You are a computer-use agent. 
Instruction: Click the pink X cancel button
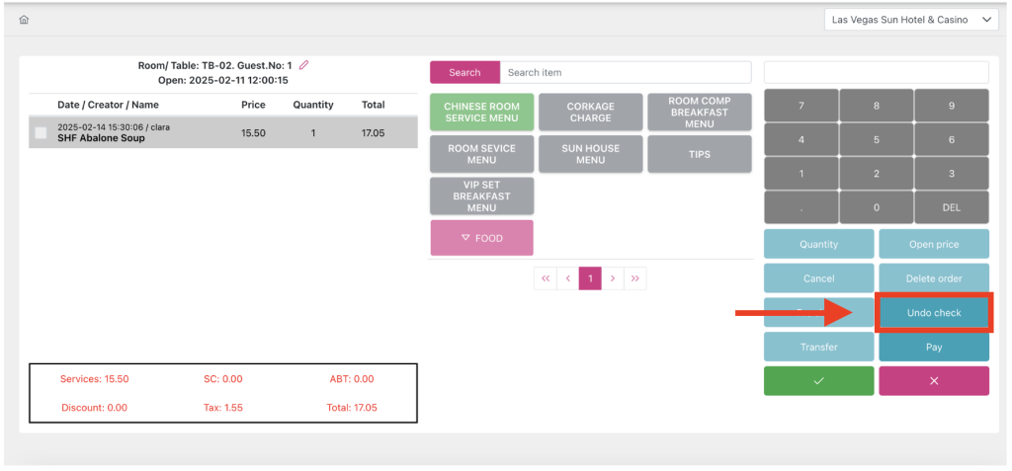pos(933,381)
